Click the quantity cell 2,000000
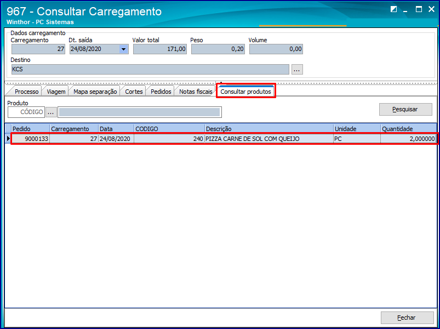Viewport: 440px width, 329px height. pyautogui.click(x=408, y=139)
